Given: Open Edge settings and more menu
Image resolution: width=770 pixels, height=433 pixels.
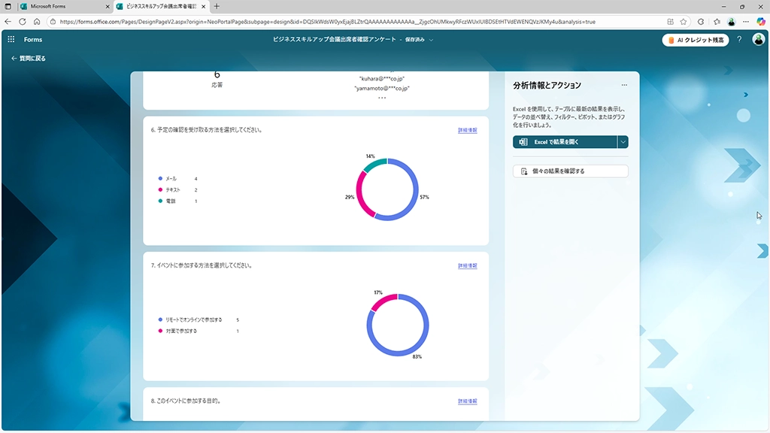Looking at the screenshot, I should [x=745, y=22].
